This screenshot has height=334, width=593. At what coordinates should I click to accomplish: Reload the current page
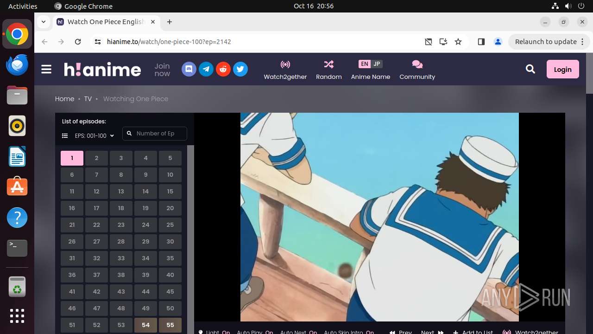[78, 42]
